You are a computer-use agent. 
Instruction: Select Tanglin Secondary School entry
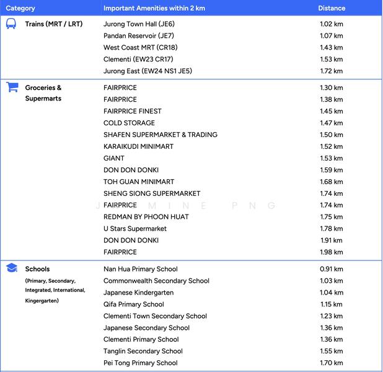(x=143, y=352)
